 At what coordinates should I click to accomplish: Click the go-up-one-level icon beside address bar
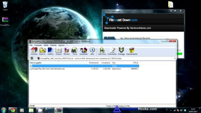[x=32, y=58]
